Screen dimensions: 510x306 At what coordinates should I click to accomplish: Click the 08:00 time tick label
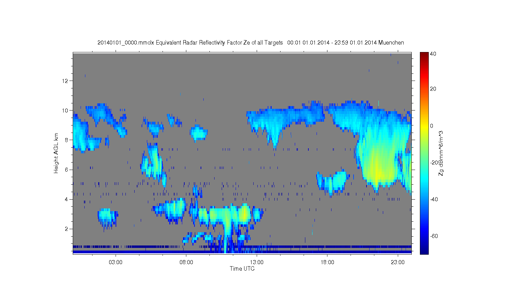(186, 262)
